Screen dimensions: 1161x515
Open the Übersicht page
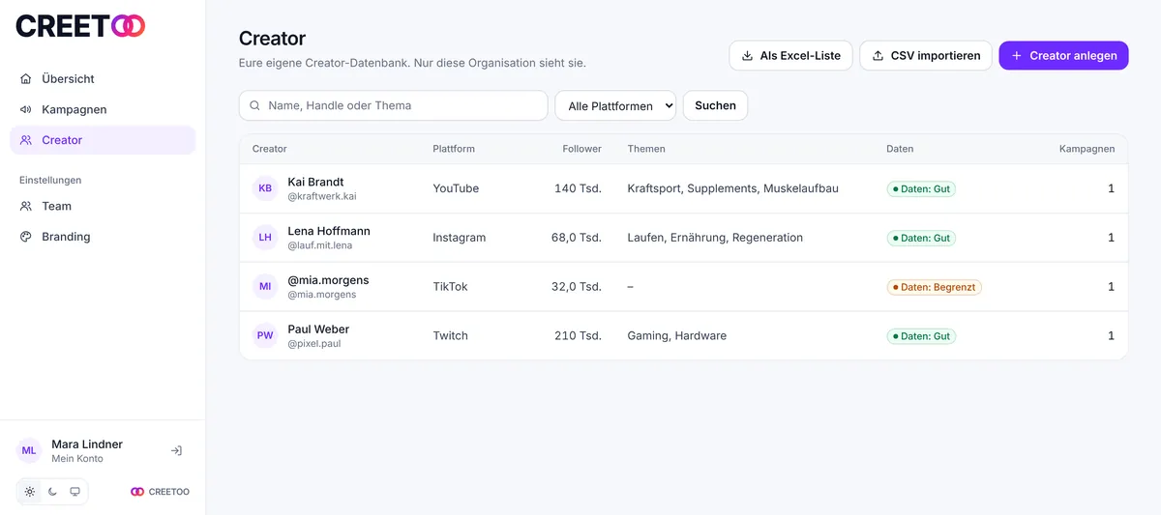103,79
